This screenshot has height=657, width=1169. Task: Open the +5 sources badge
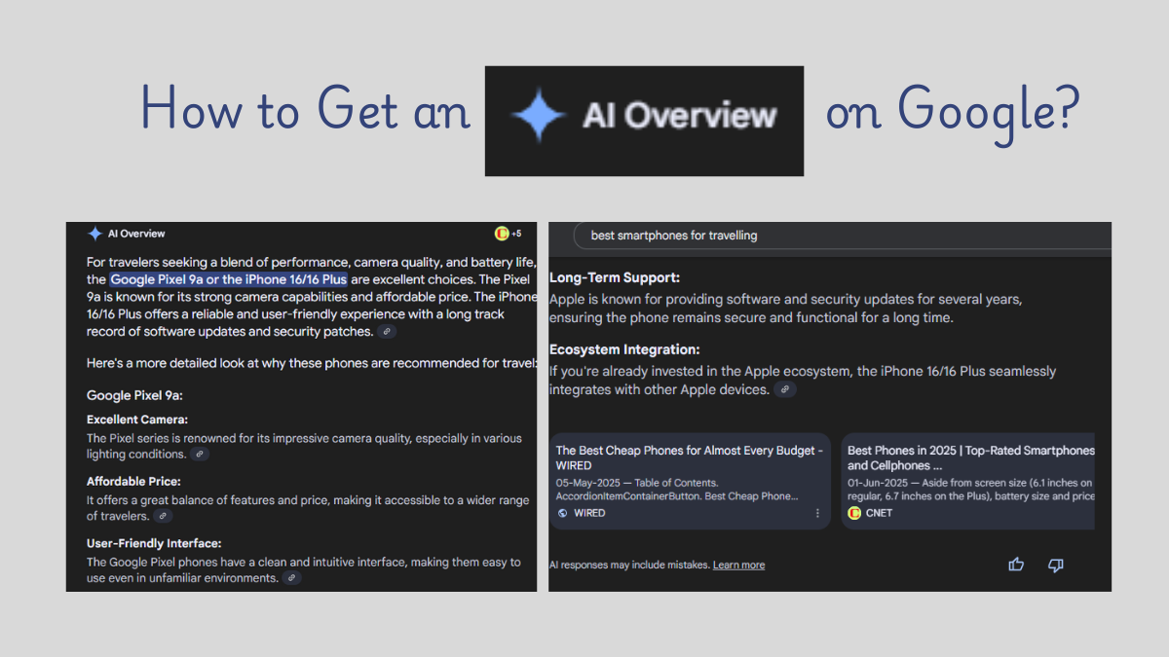[x=509, y=234]
